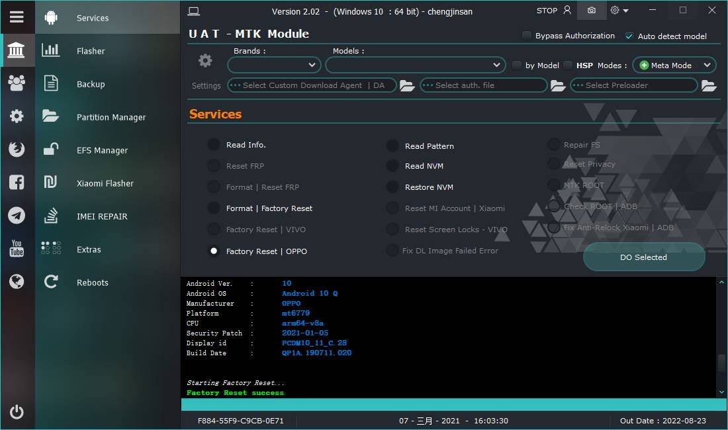Click the Select Preloader field
The image size is (728, 430).
[634, 85]
